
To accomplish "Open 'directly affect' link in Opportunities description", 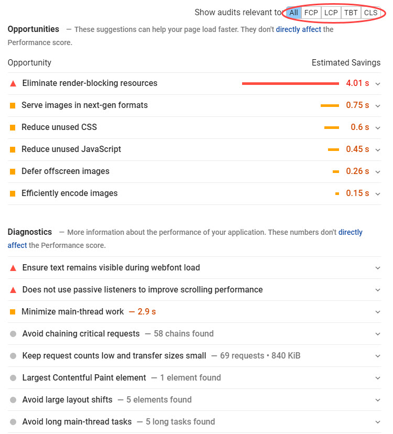I will (x=298, y=29).
